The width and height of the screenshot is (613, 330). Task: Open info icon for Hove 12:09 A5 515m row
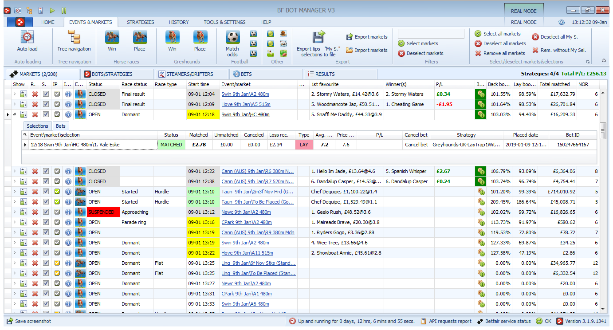pos(68,104)
